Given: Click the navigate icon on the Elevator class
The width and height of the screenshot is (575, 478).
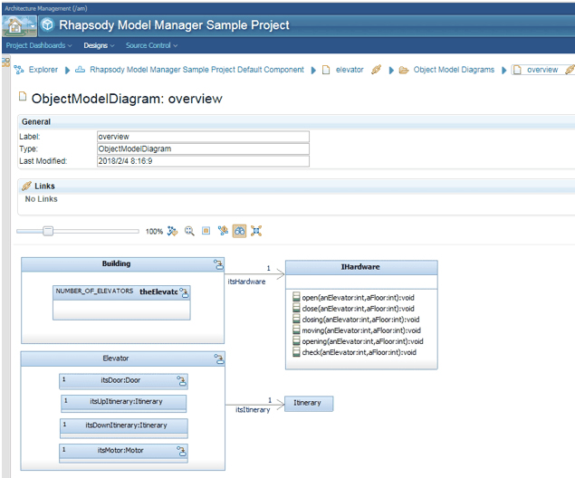Looking at the screenshot, I should click(219, 358).
